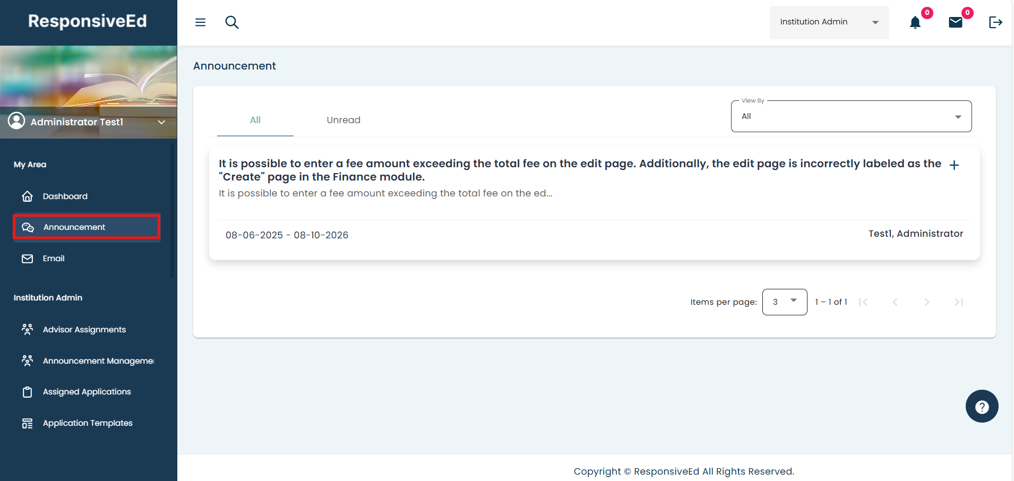Screen dimensions: 1014x481
Task: Go to Dashboard in sidebar
Action: click(65, 196)
